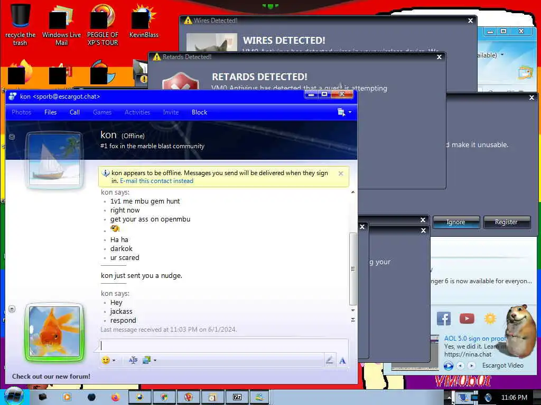Screen dimensions: 541x405
Task: Click the status dropdown arrow in messenger window
Action: coord(502,55)
